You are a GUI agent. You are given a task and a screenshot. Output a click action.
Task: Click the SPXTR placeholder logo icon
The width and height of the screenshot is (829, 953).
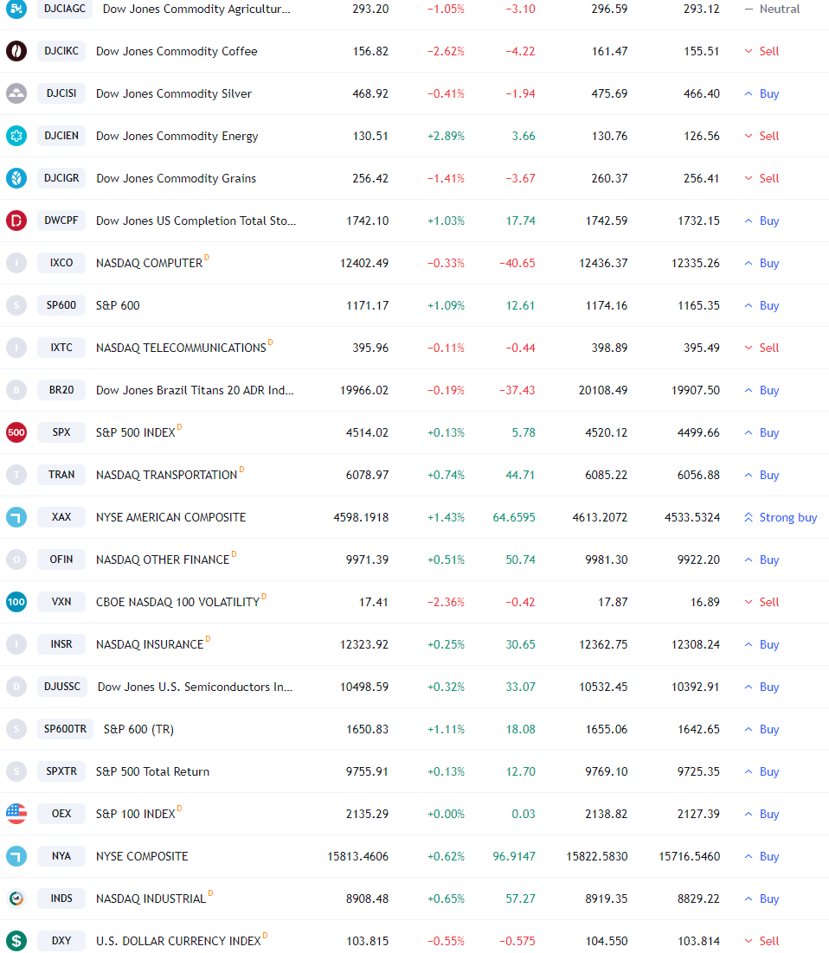coord(16,771)
